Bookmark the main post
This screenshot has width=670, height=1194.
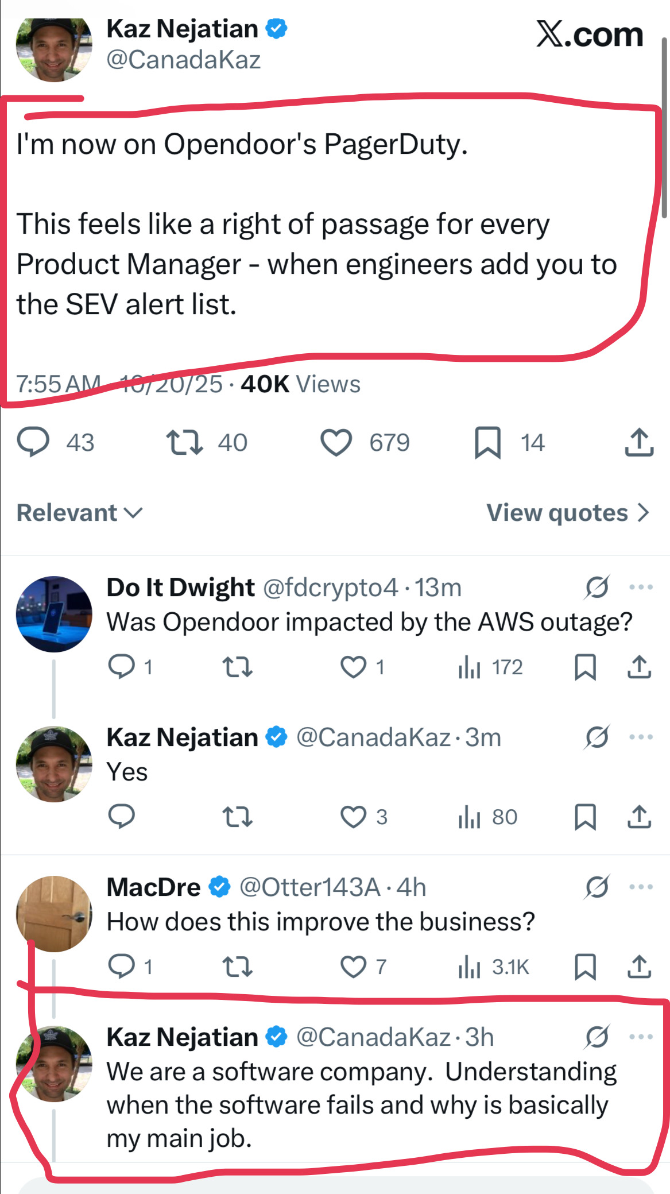(487, 443)
